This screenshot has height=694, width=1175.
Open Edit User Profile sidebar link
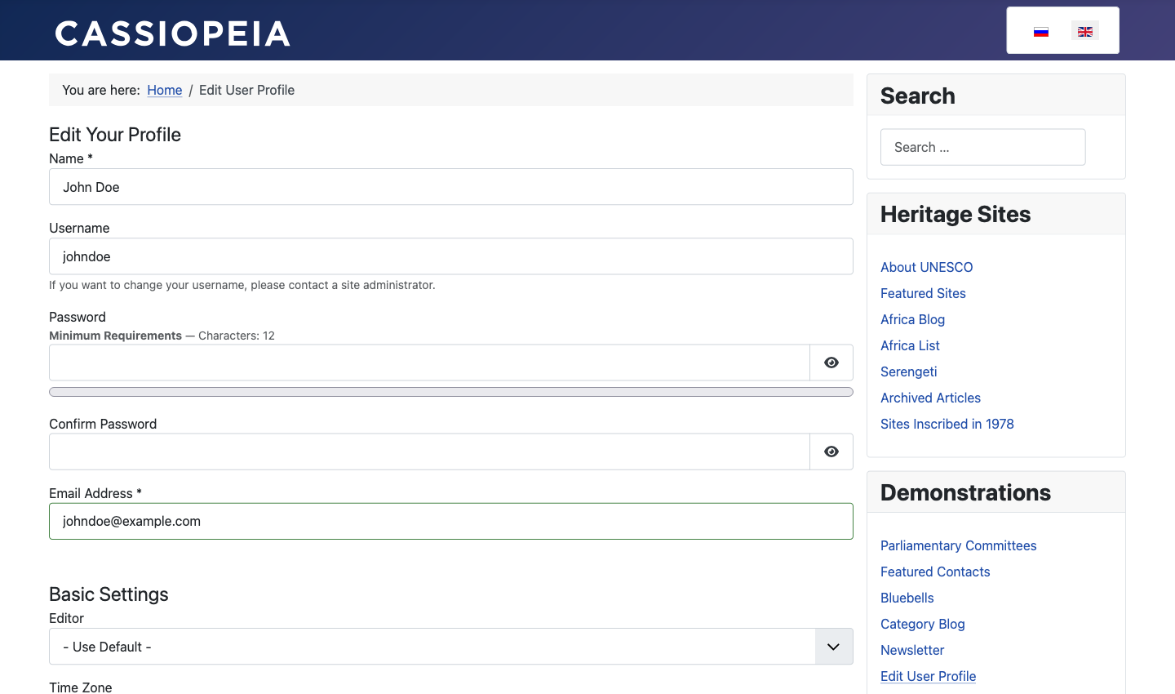[x=929, y=676]
